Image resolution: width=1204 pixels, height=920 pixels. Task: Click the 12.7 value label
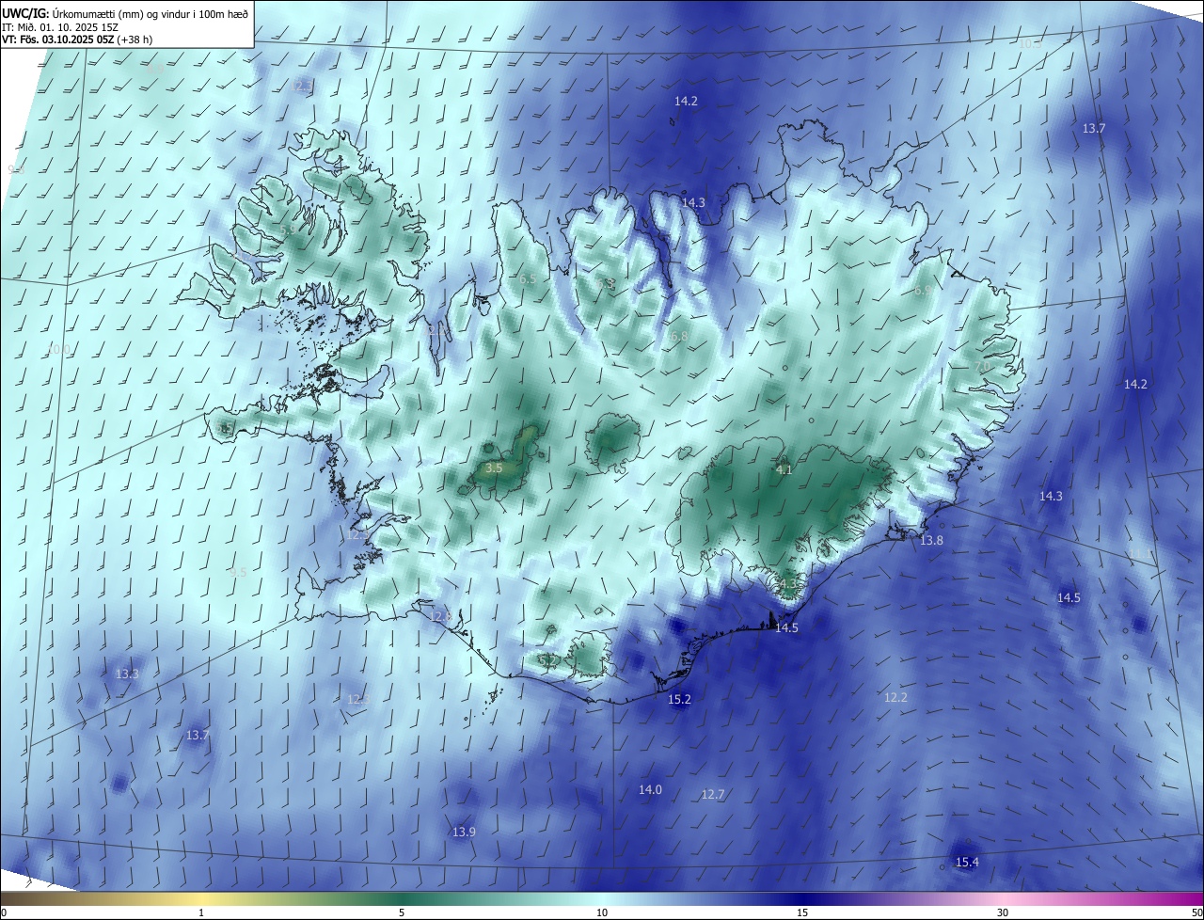(x=713, y=794)
